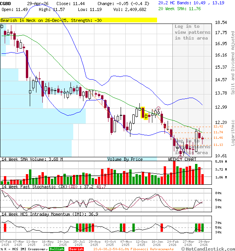
Task: Click the green Bullish legend box
Action: [x=57, y=249]
